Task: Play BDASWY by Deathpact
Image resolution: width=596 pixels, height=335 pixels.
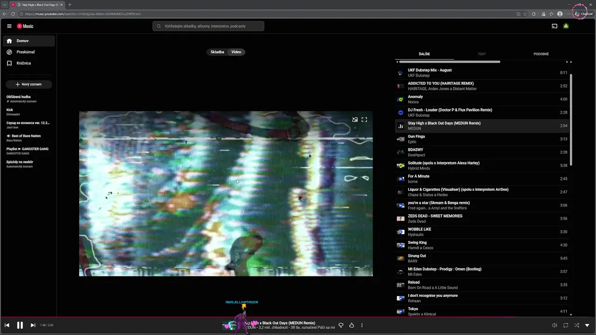Action: tap(482, 152)
